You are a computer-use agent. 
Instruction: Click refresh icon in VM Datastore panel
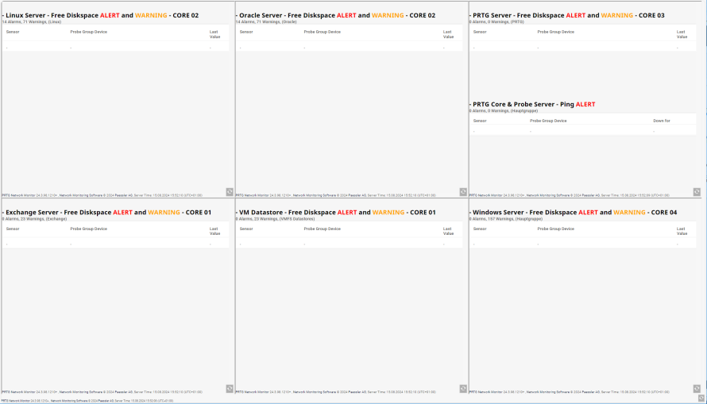tap(463, 388)
